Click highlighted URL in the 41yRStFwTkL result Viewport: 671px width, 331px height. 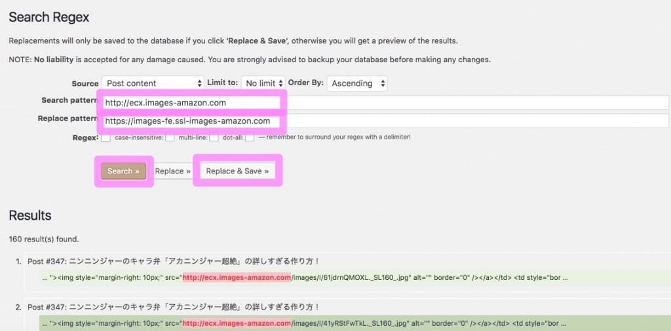237,323
